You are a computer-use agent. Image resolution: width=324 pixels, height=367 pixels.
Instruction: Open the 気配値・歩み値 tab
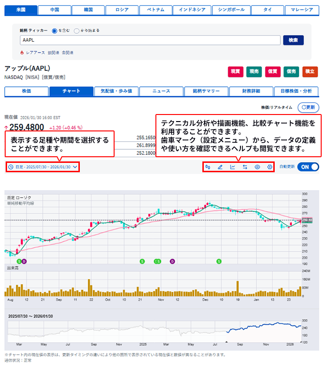[x=116, y=91]
